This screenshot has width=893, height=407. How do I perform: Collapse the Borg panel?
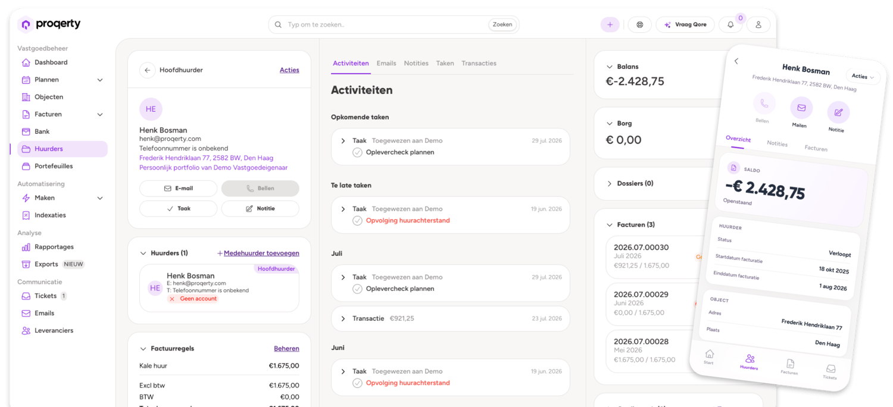click(x=609, y=124)
